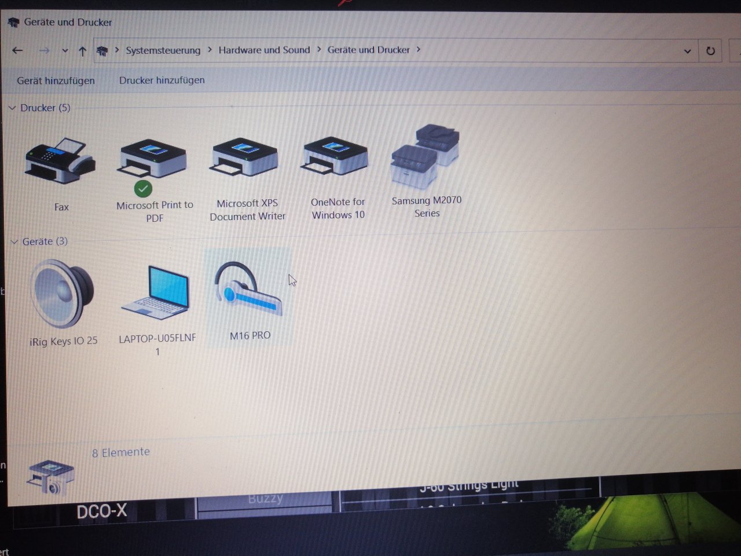Open the address bar history dropdown
The height and width of the screenshot is (556, 741).
(687, 51)
